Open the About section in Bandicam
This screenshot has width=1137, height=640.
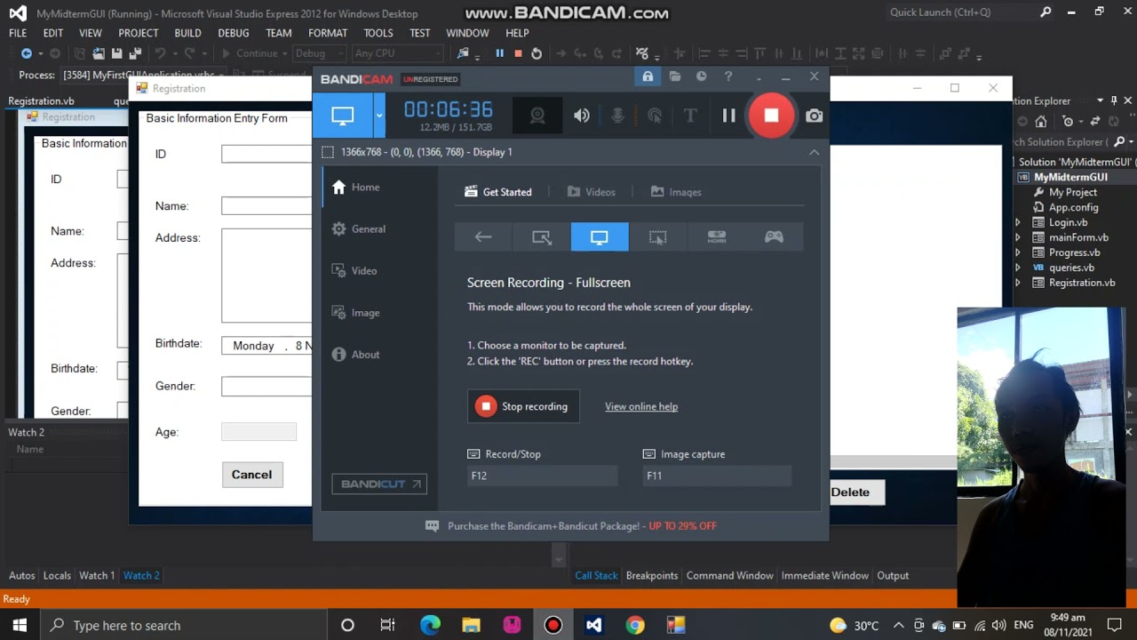[x=355, y=354]
